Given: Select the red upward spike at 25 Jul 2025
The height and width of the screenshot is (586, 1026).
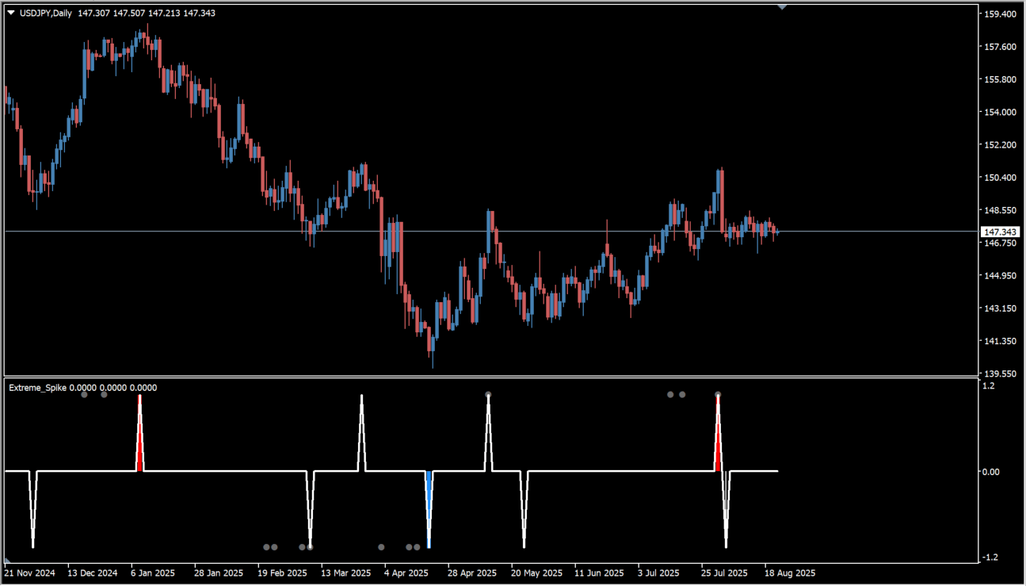Looking at the screenshot, I should tap(718, 433).
